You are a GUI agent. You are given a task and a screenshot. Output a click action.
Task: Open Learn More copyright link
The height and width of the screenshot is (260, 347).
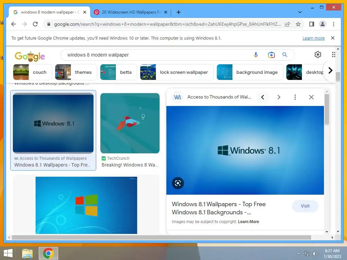[x=248, y=222]
